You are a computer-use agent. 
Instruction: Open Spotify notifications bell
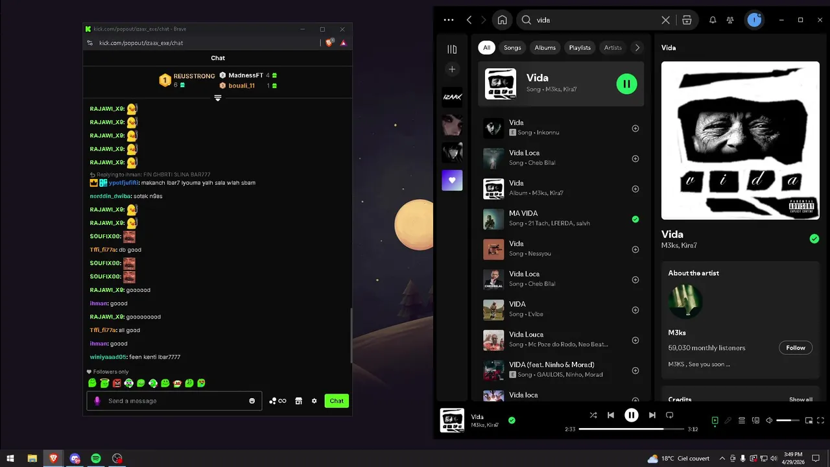713,20
